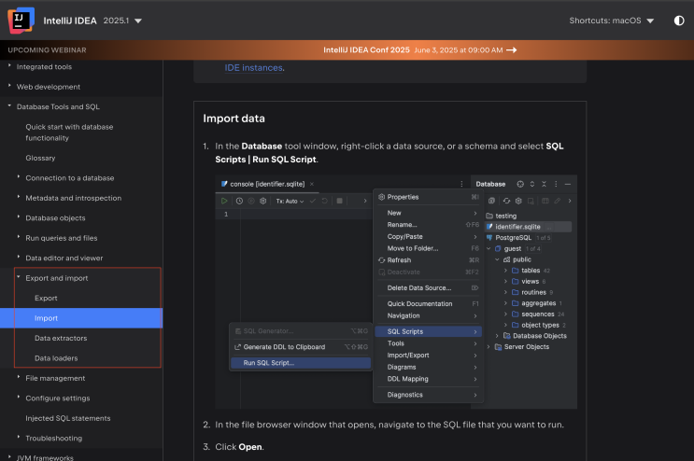Click the Database panel target icon
Image resolution: width=694 pixels, height=461 pixels.
point(520,184)
